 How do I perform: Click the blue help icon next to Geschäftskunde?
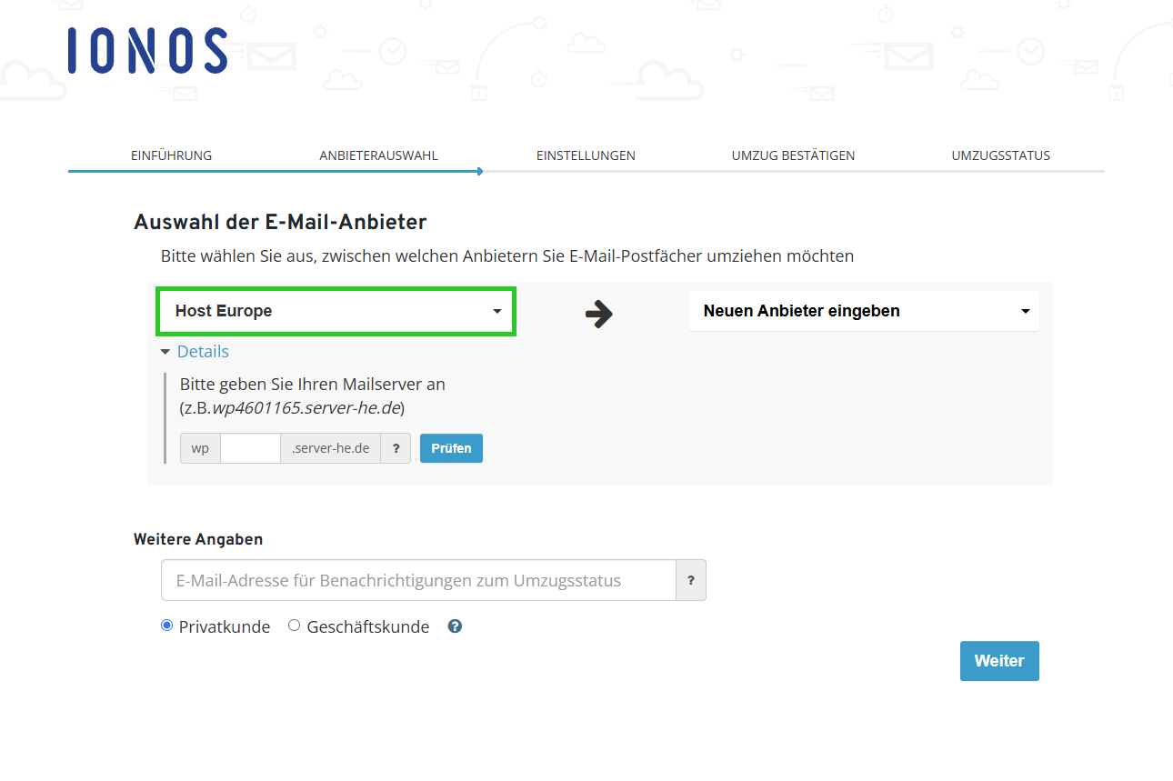[x=456, y=626]
